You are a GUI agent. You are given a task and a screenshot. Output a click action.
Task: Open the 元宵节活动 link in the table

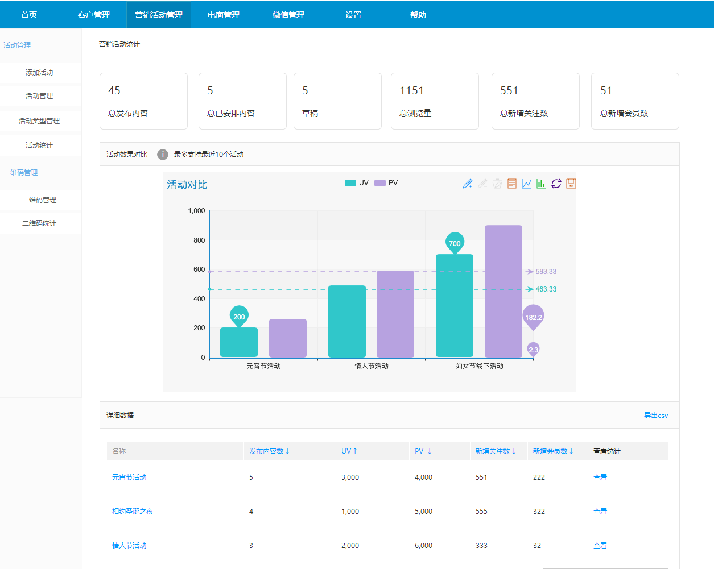click(129, 477)
